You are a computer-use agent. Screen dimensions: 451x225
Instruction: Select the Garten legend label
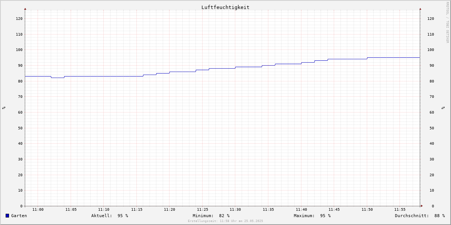tap(19, 216)
